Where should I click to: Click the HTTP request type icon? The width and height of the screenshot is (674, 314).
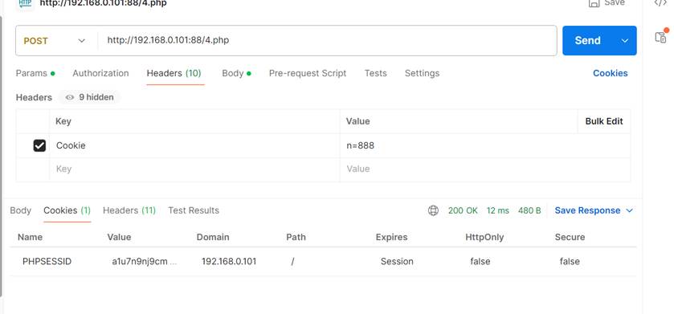pyautogui.click(x=26, y=3)
